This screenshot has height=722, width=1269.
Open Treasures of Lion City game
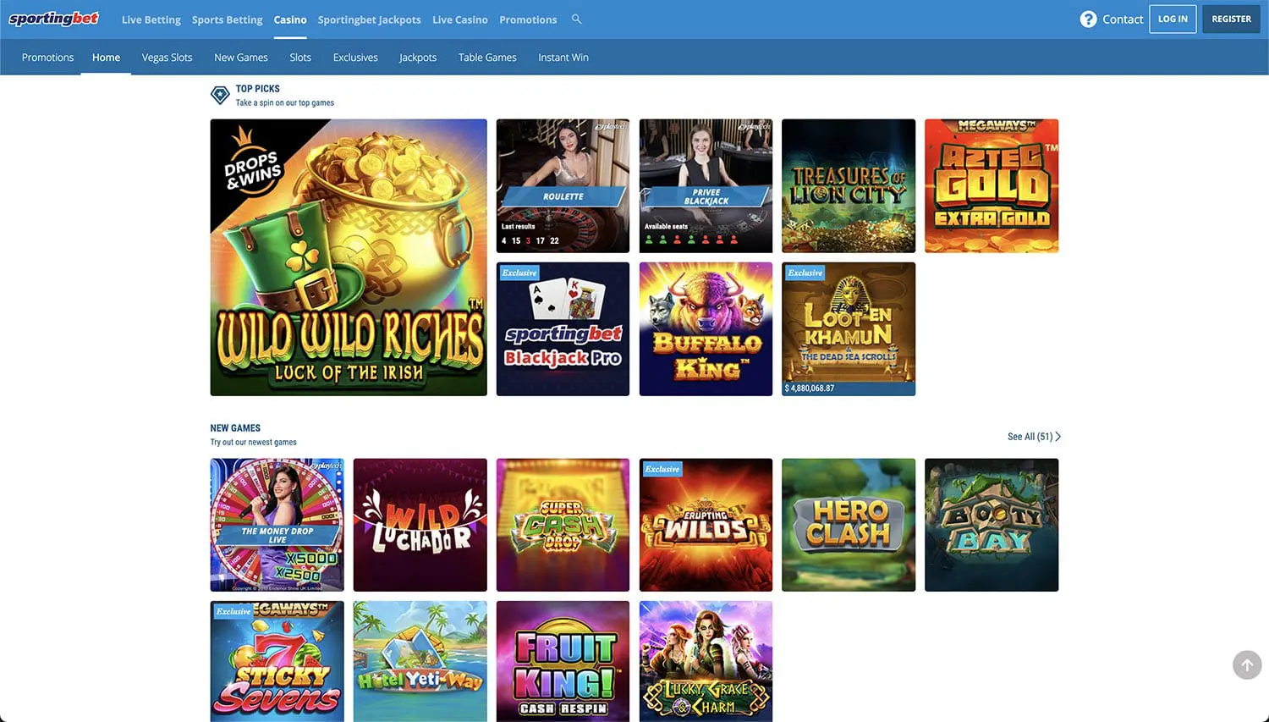849,186
